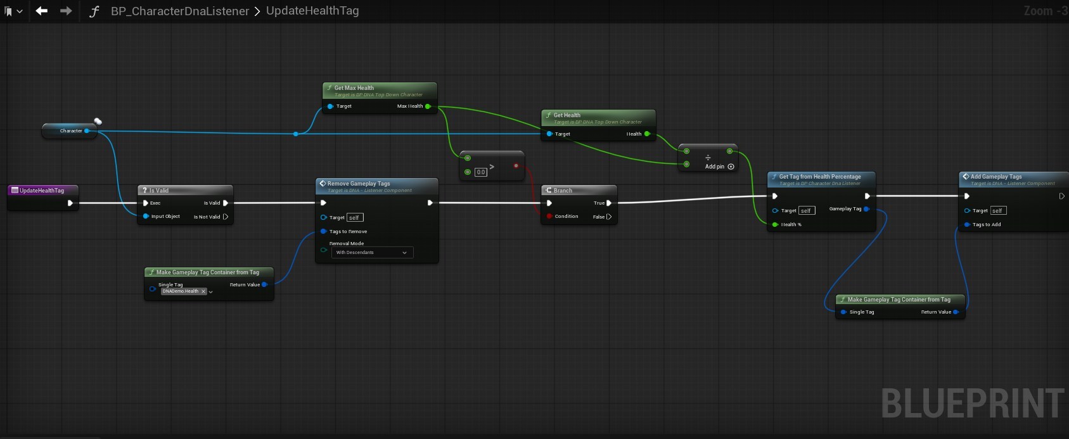
Task: Click the 0.0 value field on greater-than node
Action: (481, 172)
